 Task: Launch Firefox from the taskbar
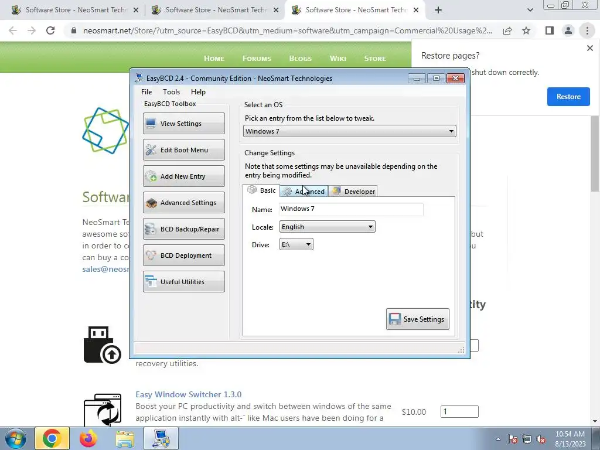(x=88, y=438)
